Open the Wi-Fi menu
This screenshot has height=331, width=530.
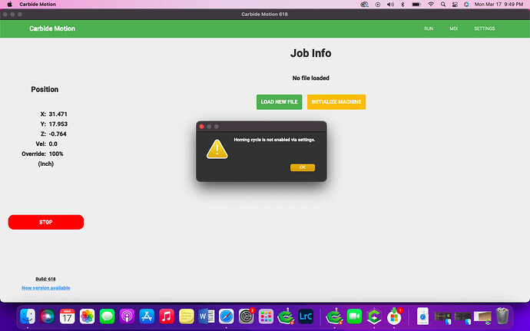431,5
